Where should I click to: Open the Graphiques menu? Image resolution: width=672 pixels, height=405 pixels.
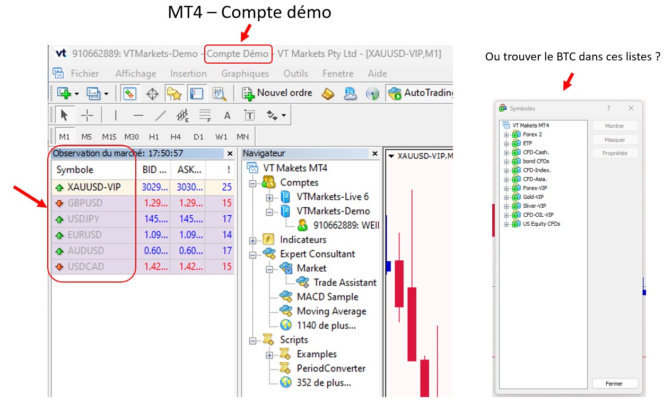point(245,74)
